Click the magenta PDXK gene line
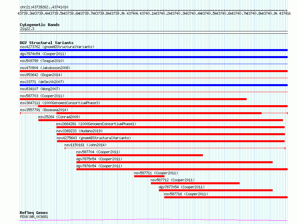The width and height of the screenshot is (297, 224). (154, 220)
